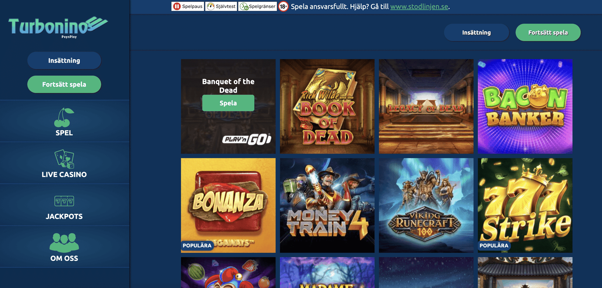Open the Madame game tile
Viewport: 602px width, 288px height.
pyautogui.click(x=327, y=273)
